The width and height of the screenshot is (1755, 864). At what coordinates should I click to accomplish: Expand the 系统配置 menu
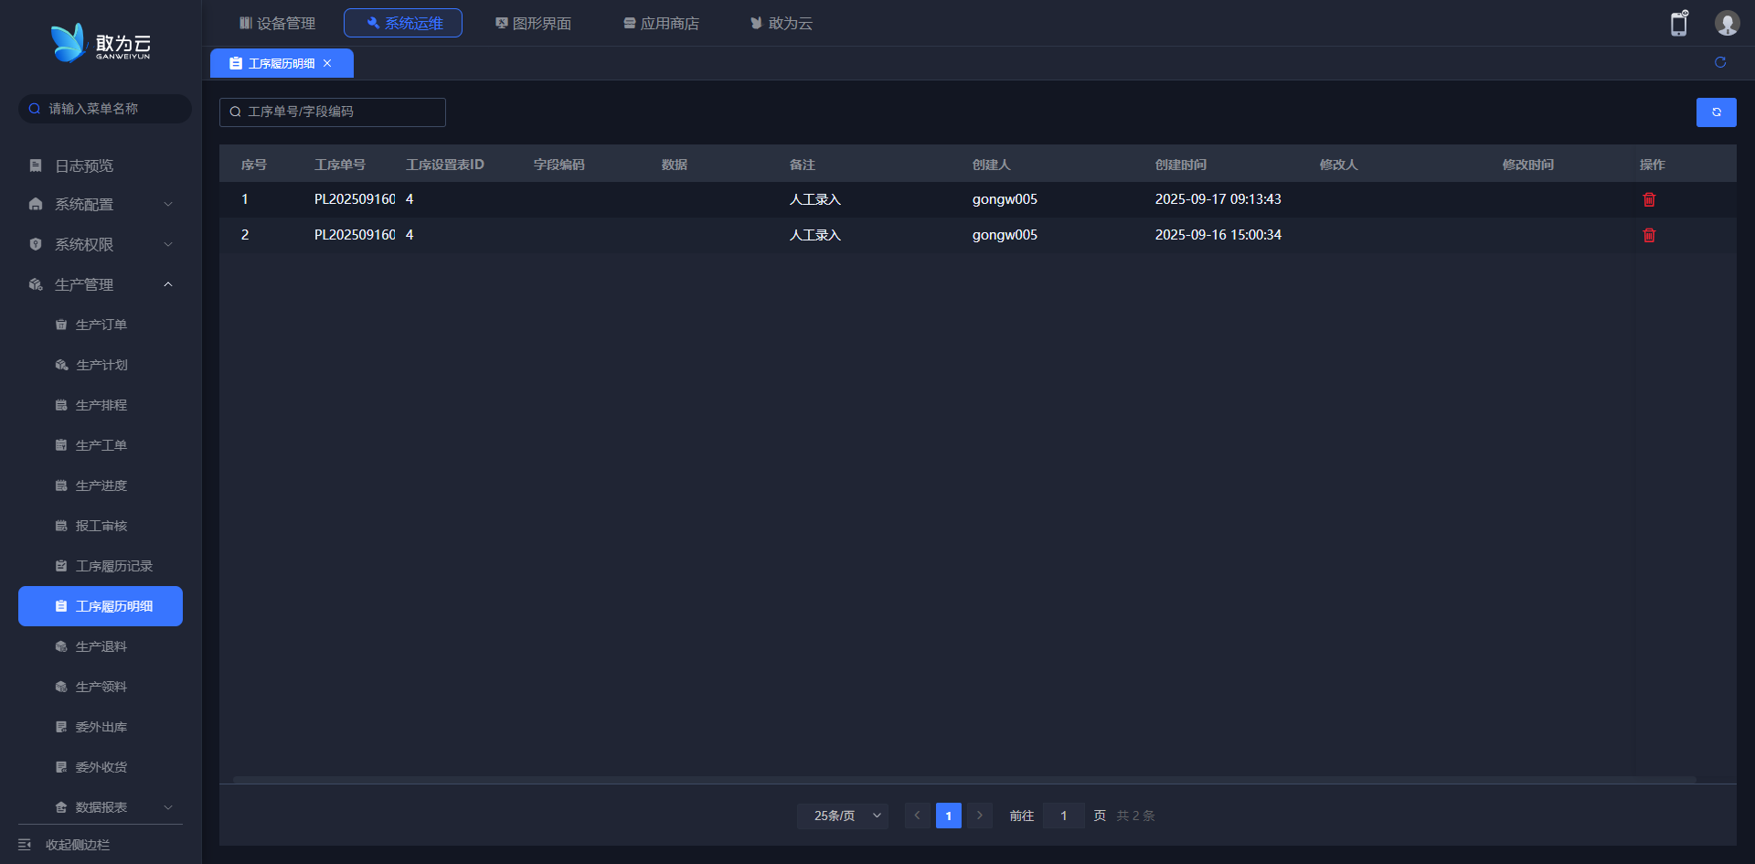click(x=101, y=204)
